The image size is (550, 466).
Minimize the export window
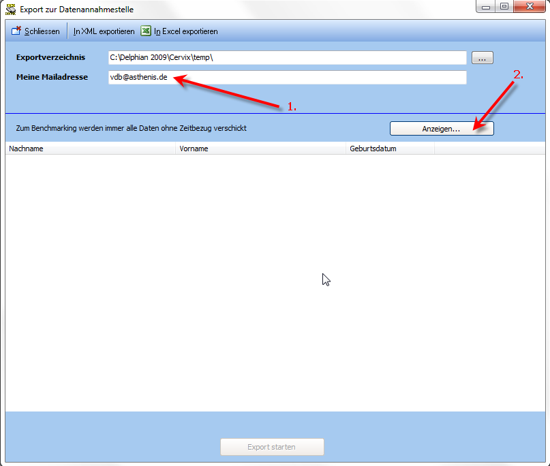tap(487, 7)
